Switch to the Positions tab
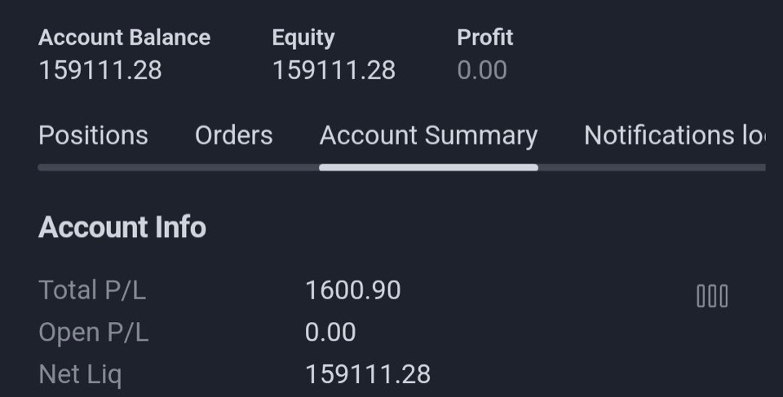 pyautogui.click(x=93, y=135)
